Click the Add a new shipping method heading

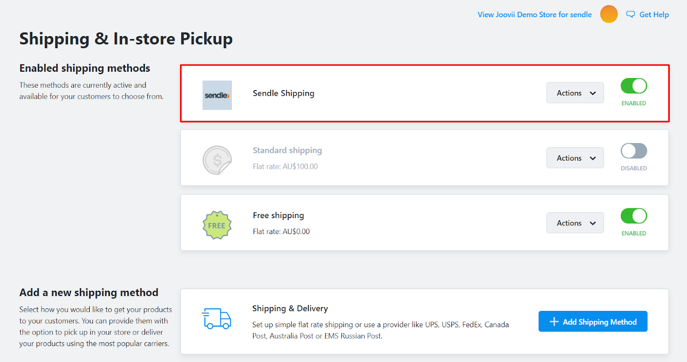point(89,292)
